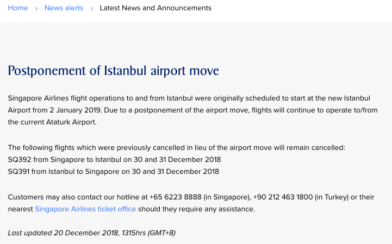
Task: Go to News alerts breadcrumb
Action: coord(64,8)
